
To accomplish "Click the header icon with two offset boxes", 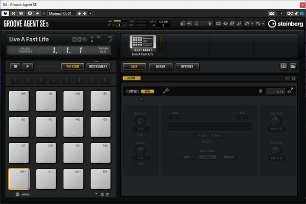I will (x=232, y=23).
